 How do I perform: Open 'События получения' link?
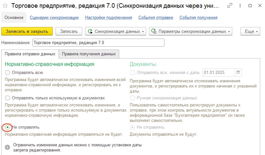pyautogui.click(x=199, y=18)
